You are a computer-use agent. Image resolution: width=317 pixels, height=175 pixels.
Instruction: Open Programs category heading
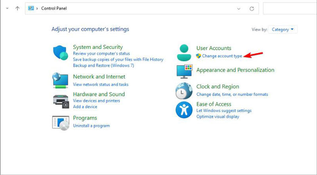pos(85,118)
